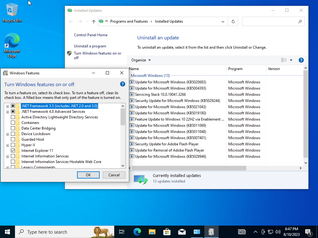Screen dimensions: 318x238
Task: Check the Containers feature box
Action: click(13, 123)
